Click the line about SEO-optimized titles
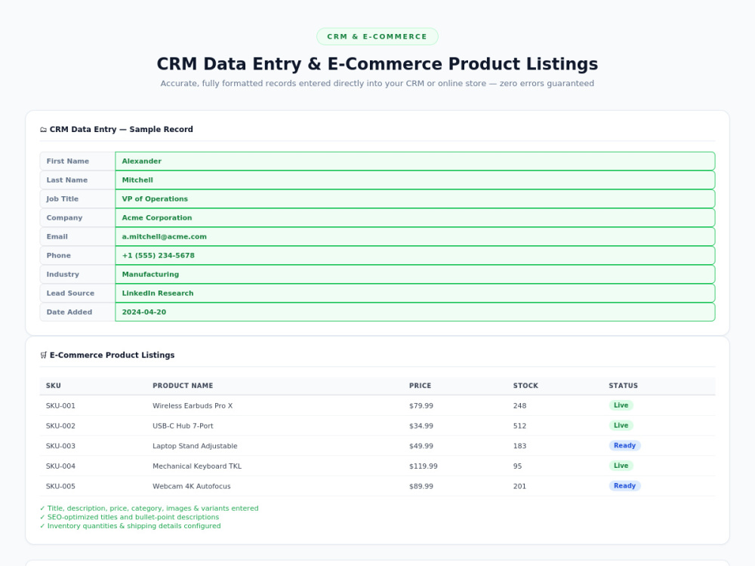Image resolution: width=755 pixels, height=566 pixels. click(130, 517)
